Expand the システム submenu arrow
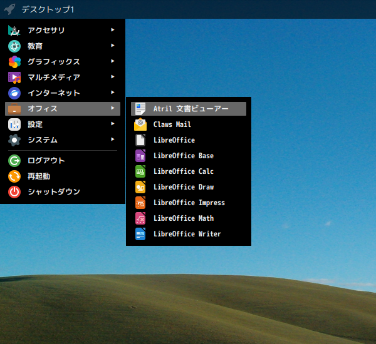This screenshot has width=376, height=344. 113,139
